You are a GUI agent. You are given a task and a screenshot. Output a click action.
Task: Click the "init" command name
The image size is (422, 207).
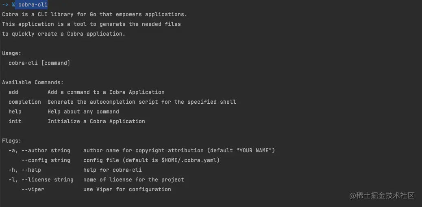pyautogui.click(x=15, y=121)
